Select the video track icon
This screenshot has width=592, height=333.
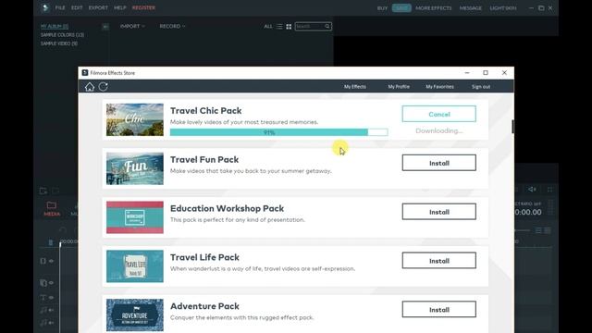[43, 261]
